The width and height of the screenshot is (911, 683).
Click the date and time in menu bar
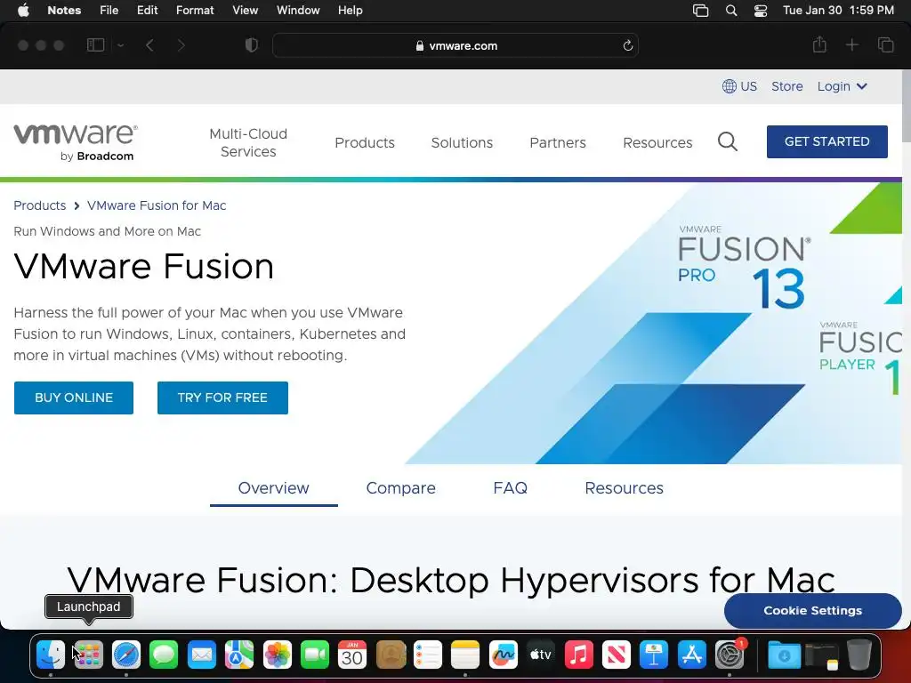click(x=838, y=11)
